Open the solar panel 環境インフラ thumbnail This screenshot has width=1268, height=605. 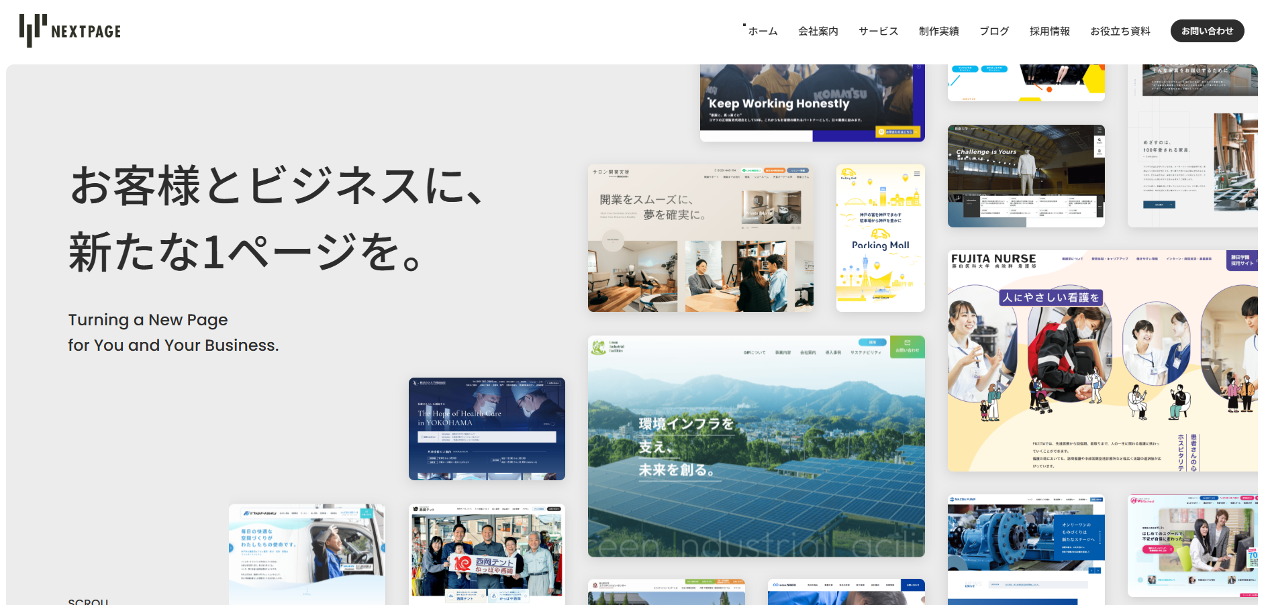point(756,446)
